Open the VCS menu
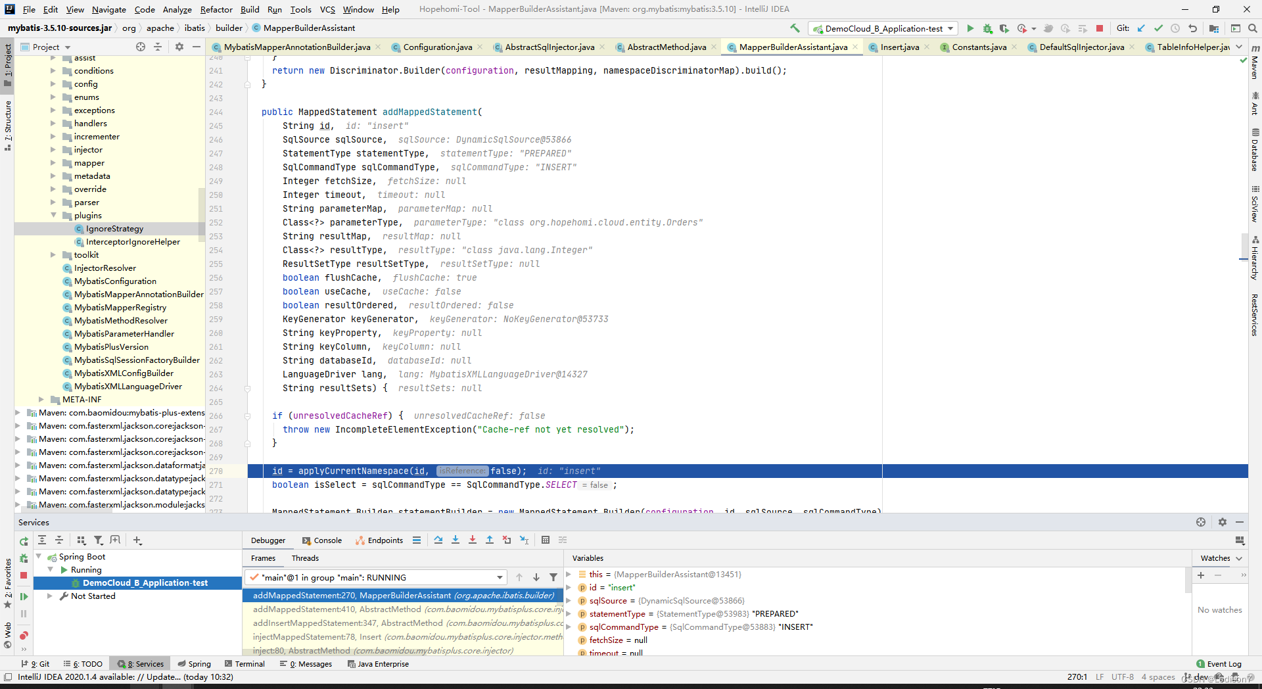The width and height of the screenshot is (1262, 689). 327,9
